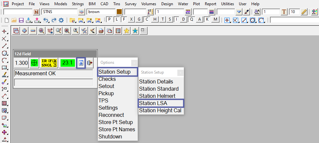The height and width of the screenshot is (143, 319).
Task: Click the Setout option
Action: (x=106, y=86)
